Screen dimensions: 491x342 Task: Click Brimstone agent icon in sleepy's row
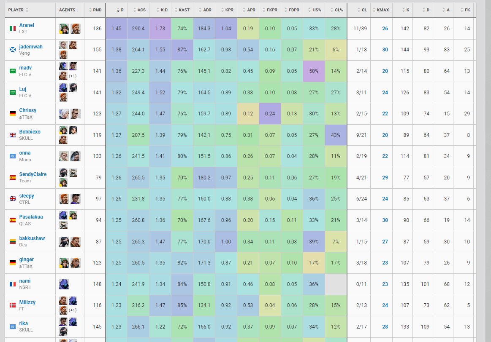[64, 199]
